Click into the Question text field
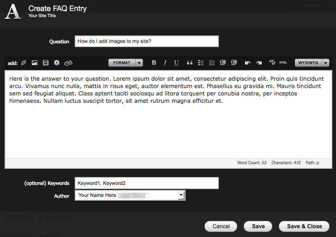Screen dimensions: 336x237 pos(146,41)
